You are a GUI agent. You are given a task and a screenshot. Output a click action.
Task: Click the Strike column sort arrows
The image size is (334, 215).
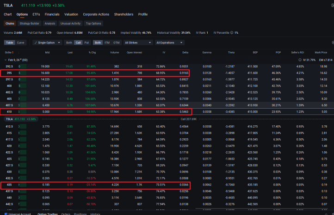[x=13, y=53]
